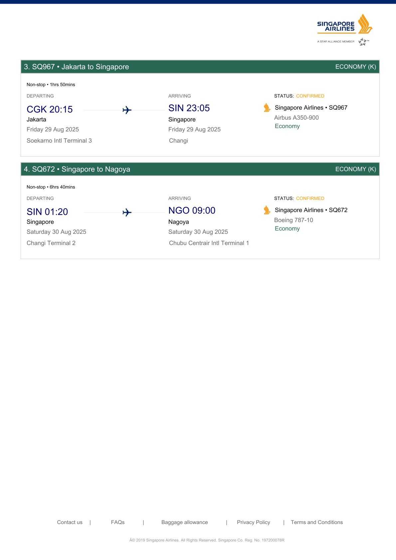396x560 pixels.
Task: Open the Terms and Conditions link
Action: pyautogui.click(x=316, y=522)
